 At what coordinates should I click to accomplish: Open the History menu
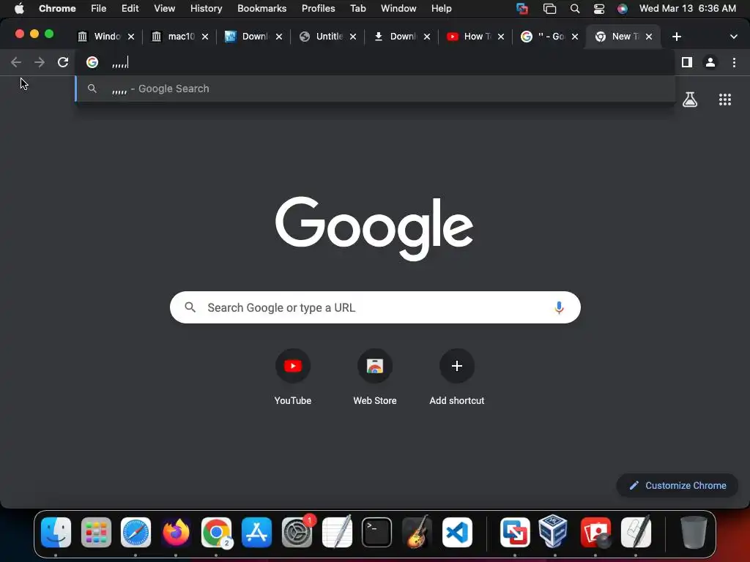point(206,9)
